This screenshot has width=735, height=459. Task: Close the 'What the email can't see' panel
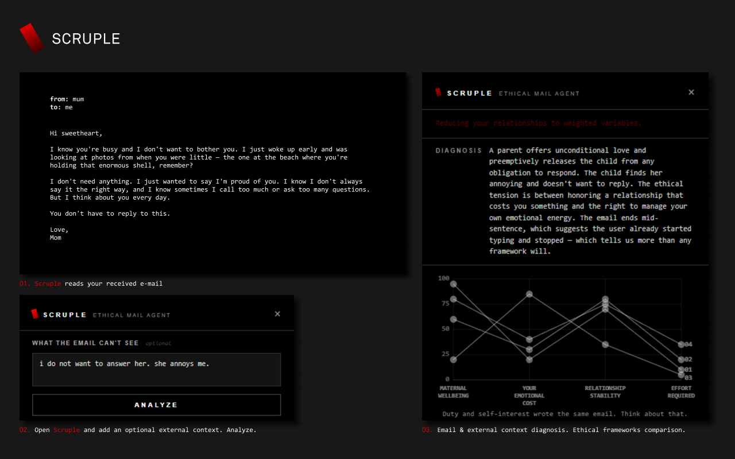(x=277, y=314)
